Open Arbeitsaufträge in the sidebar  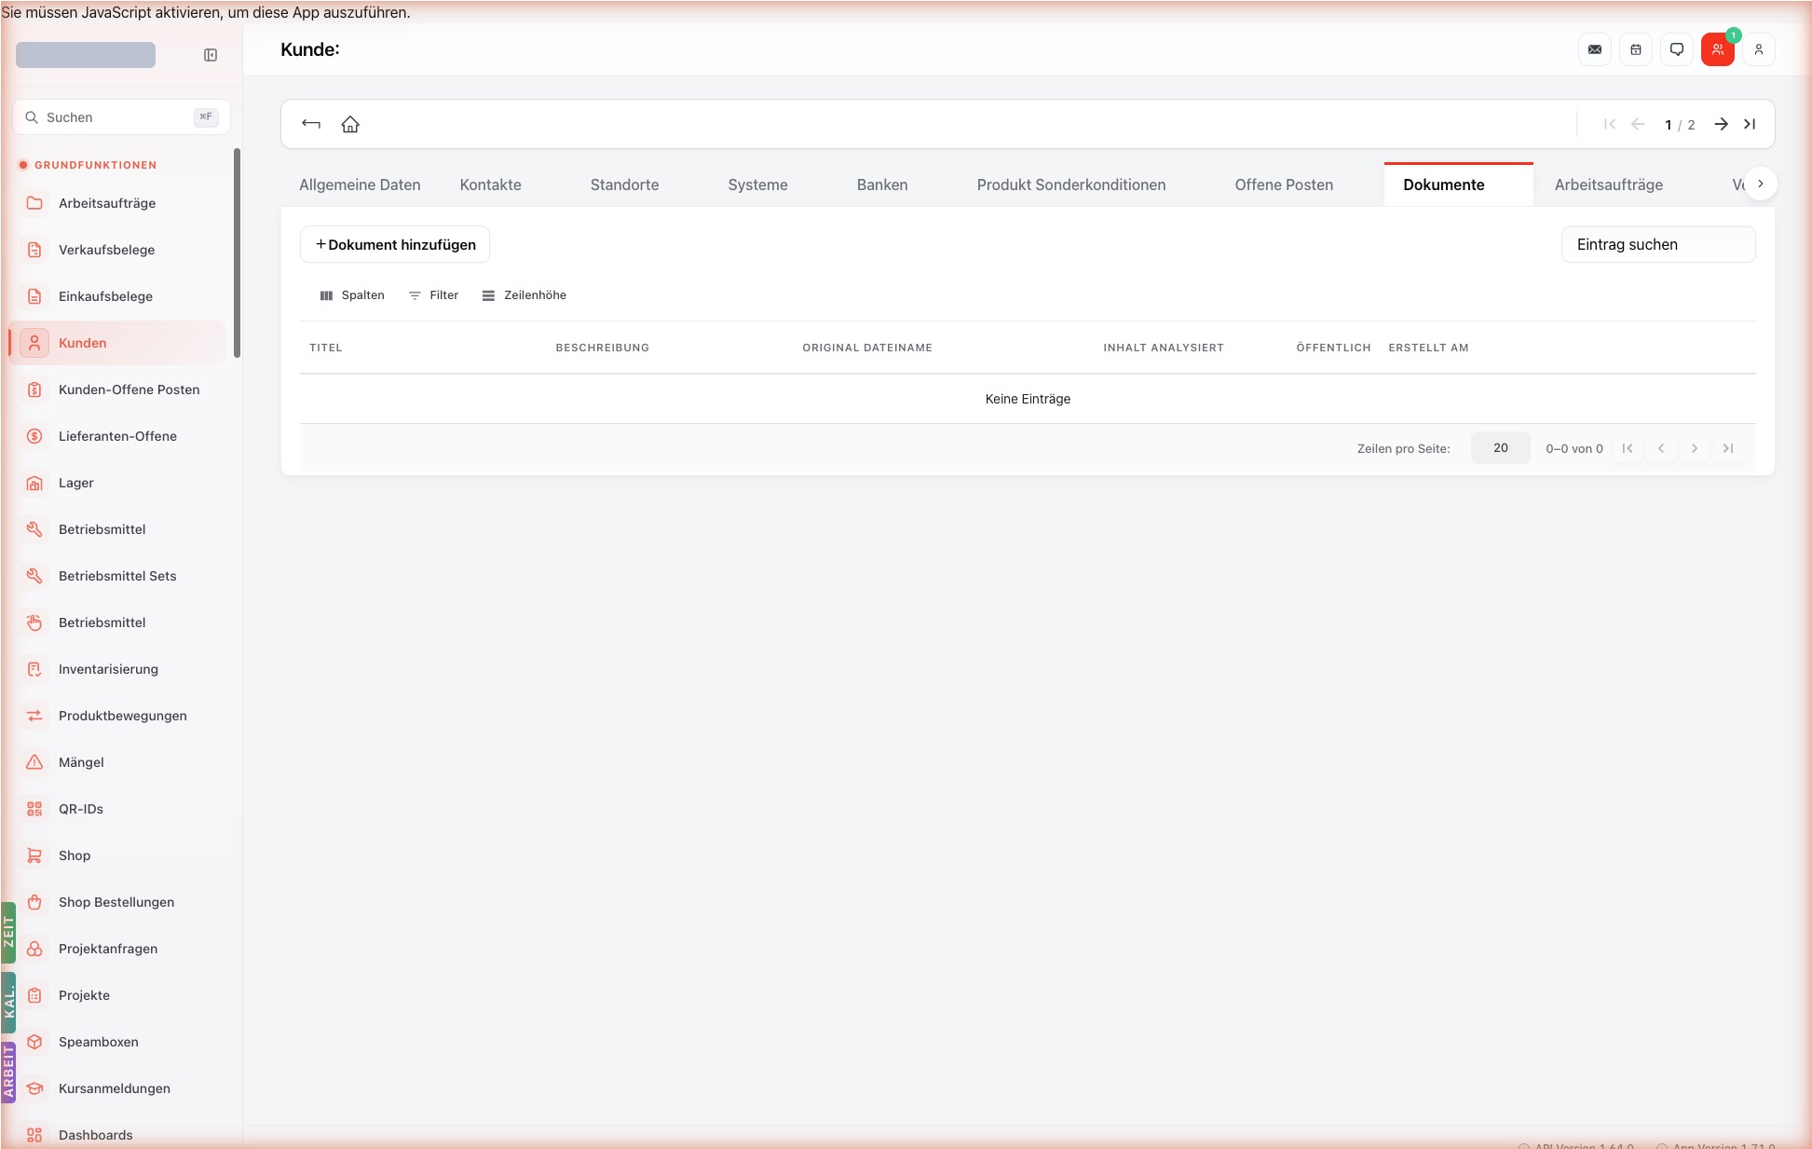(x=117, y=203)
